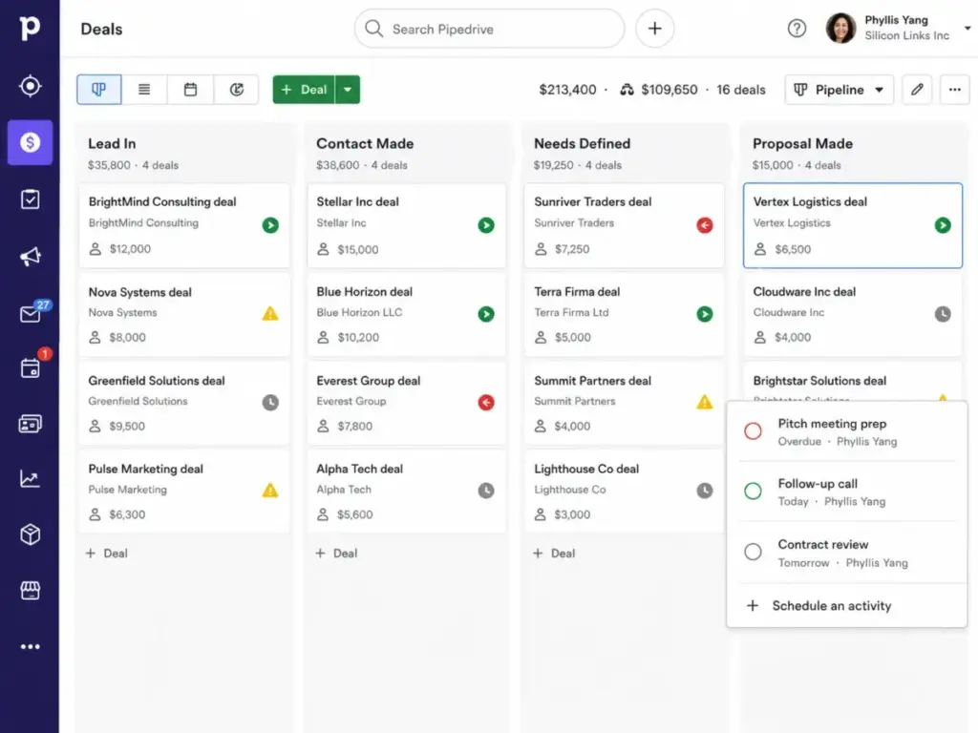Screen dimensions: 978x733
Task: Mark Pitch meeting prep activity done
Action: point(753,431)
